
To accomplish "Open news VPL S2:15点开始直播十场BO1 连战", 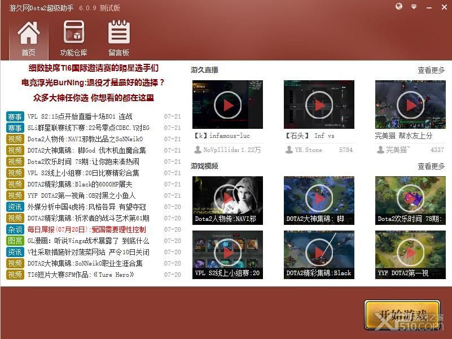I will [x=80, y=116].
